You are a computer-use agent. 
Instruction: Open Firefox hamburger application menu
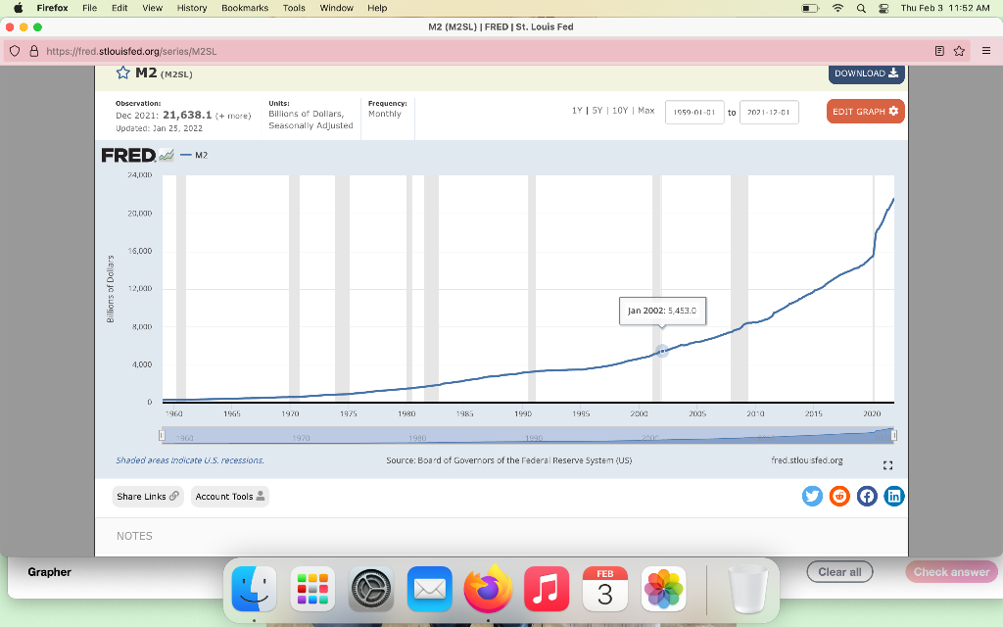[x=985, y=51]
